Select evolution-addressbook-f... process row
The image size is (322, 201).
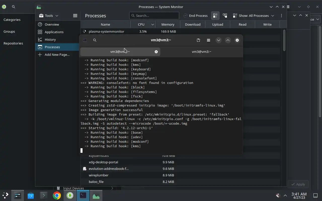[180, 169]
